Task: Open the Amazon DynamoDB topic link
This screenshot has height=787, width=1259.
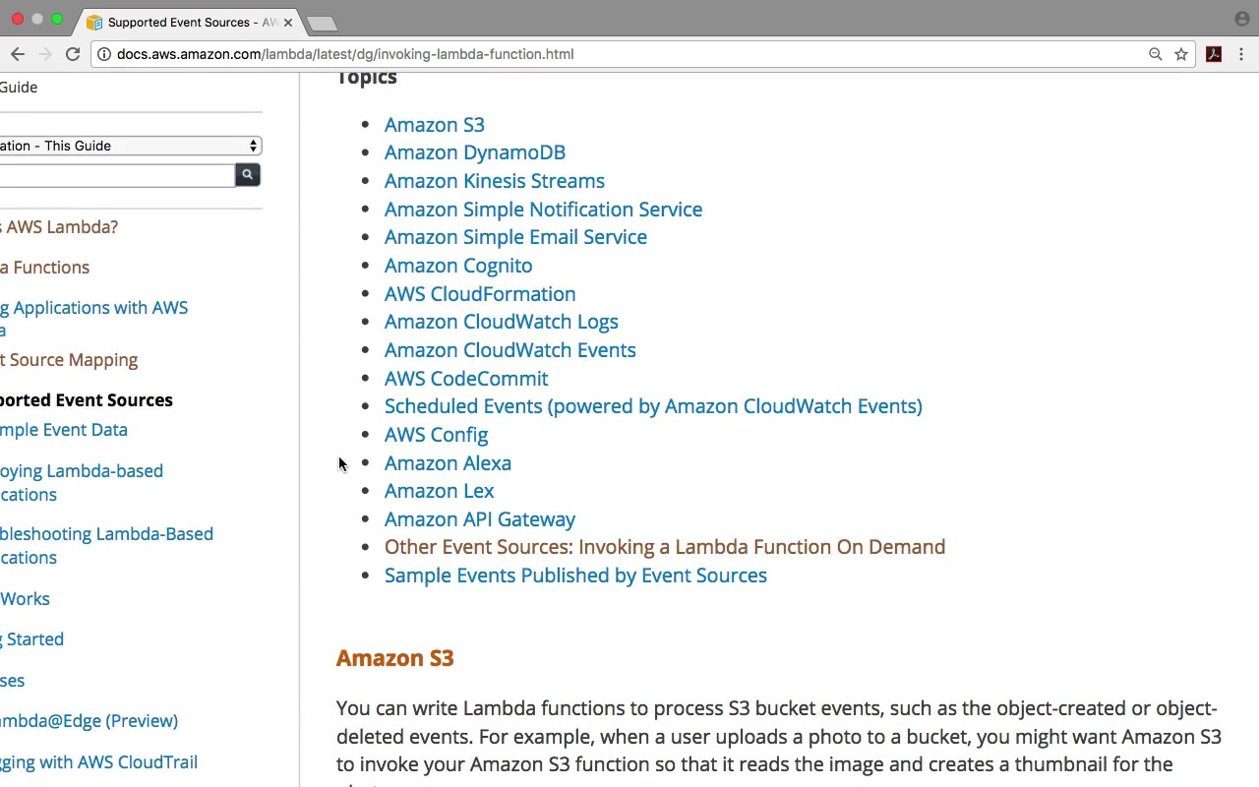Action: coord(474,152)
